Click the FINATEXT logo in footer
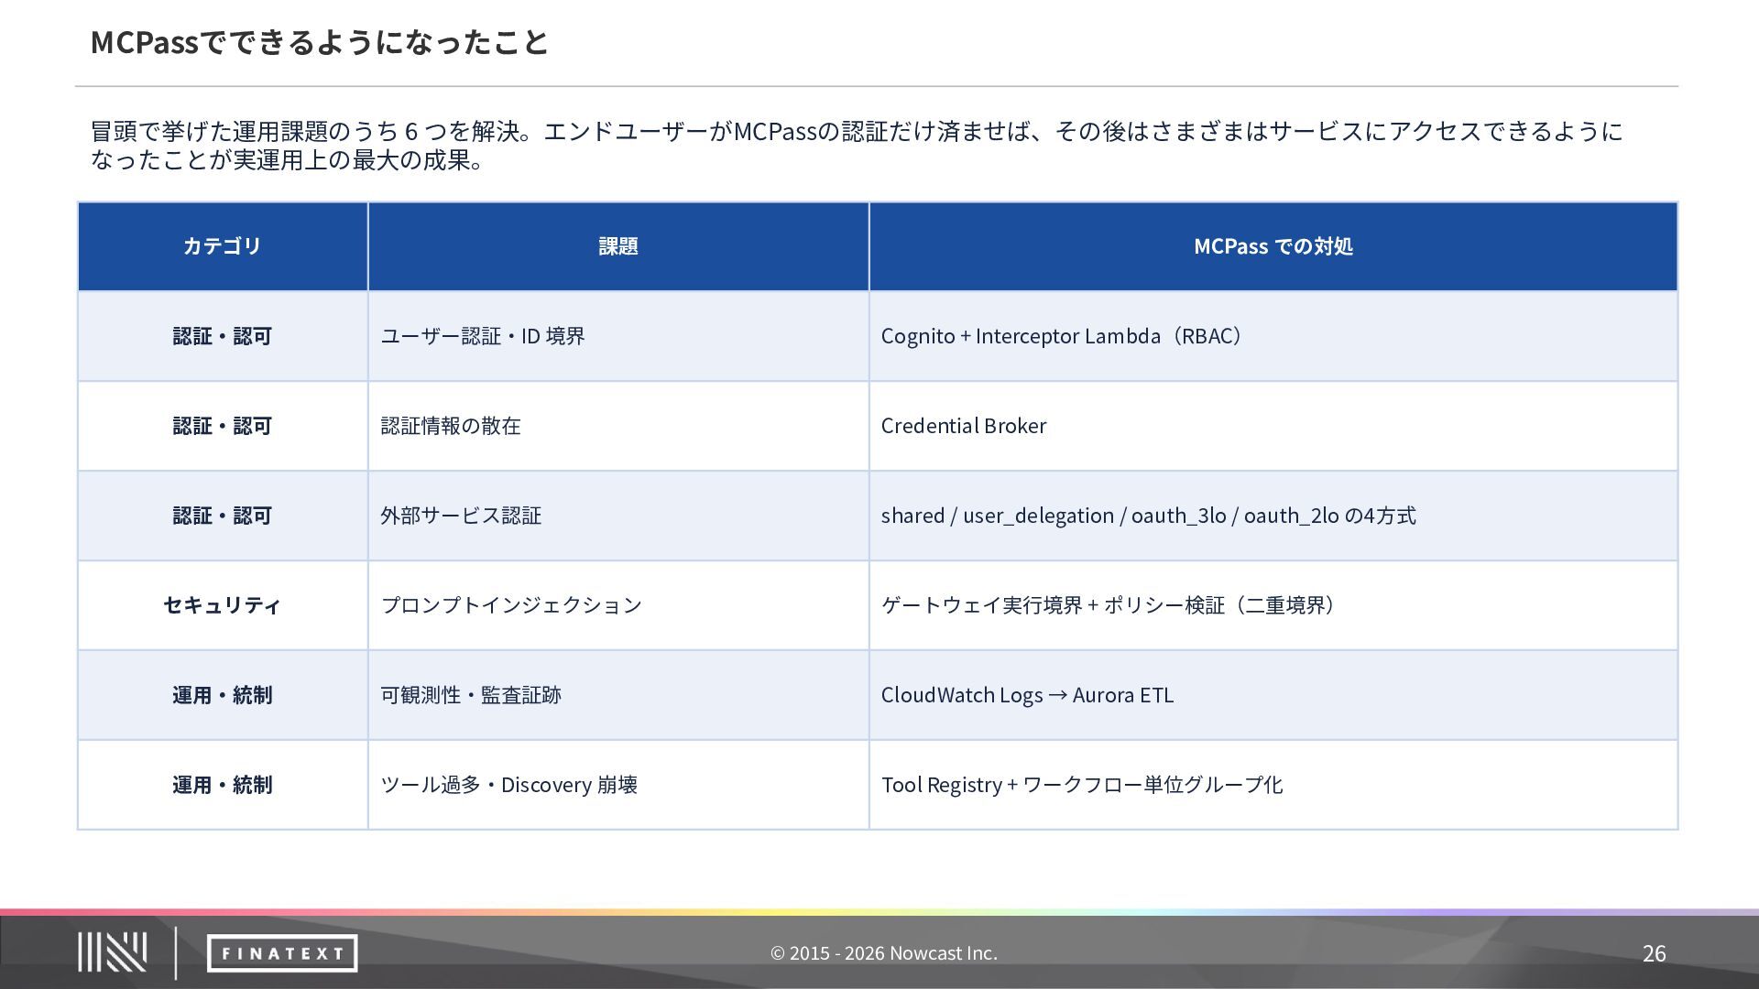Viewport: 1759px width, 989px height. pos(282,953)
